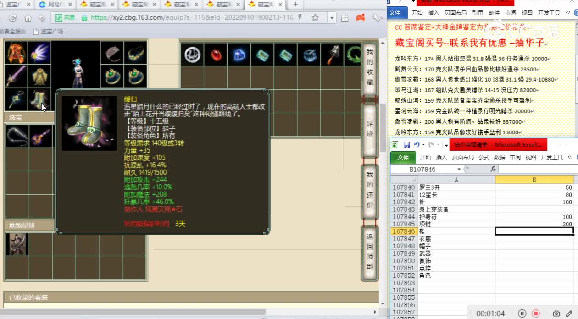Select the grey hat equipment slot
The image size is (578, 319).
(x=111, y=53)
